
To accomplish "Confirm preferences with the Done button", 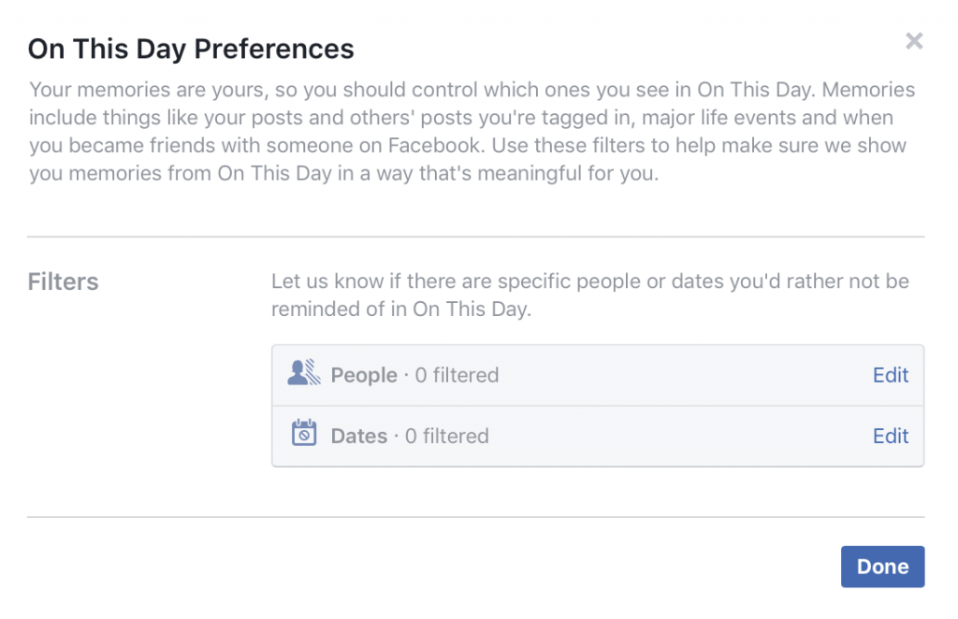I will click(882, 567).
